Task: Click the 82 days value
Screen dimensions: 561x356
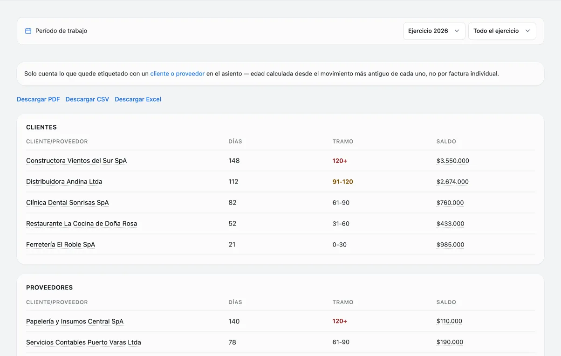Action: 233,203
